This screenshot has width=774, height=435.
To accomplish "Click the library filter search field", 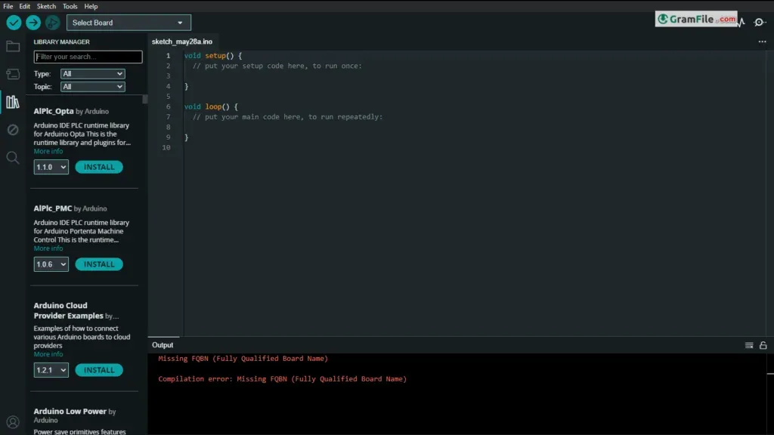I will click(x=88, y=57).
